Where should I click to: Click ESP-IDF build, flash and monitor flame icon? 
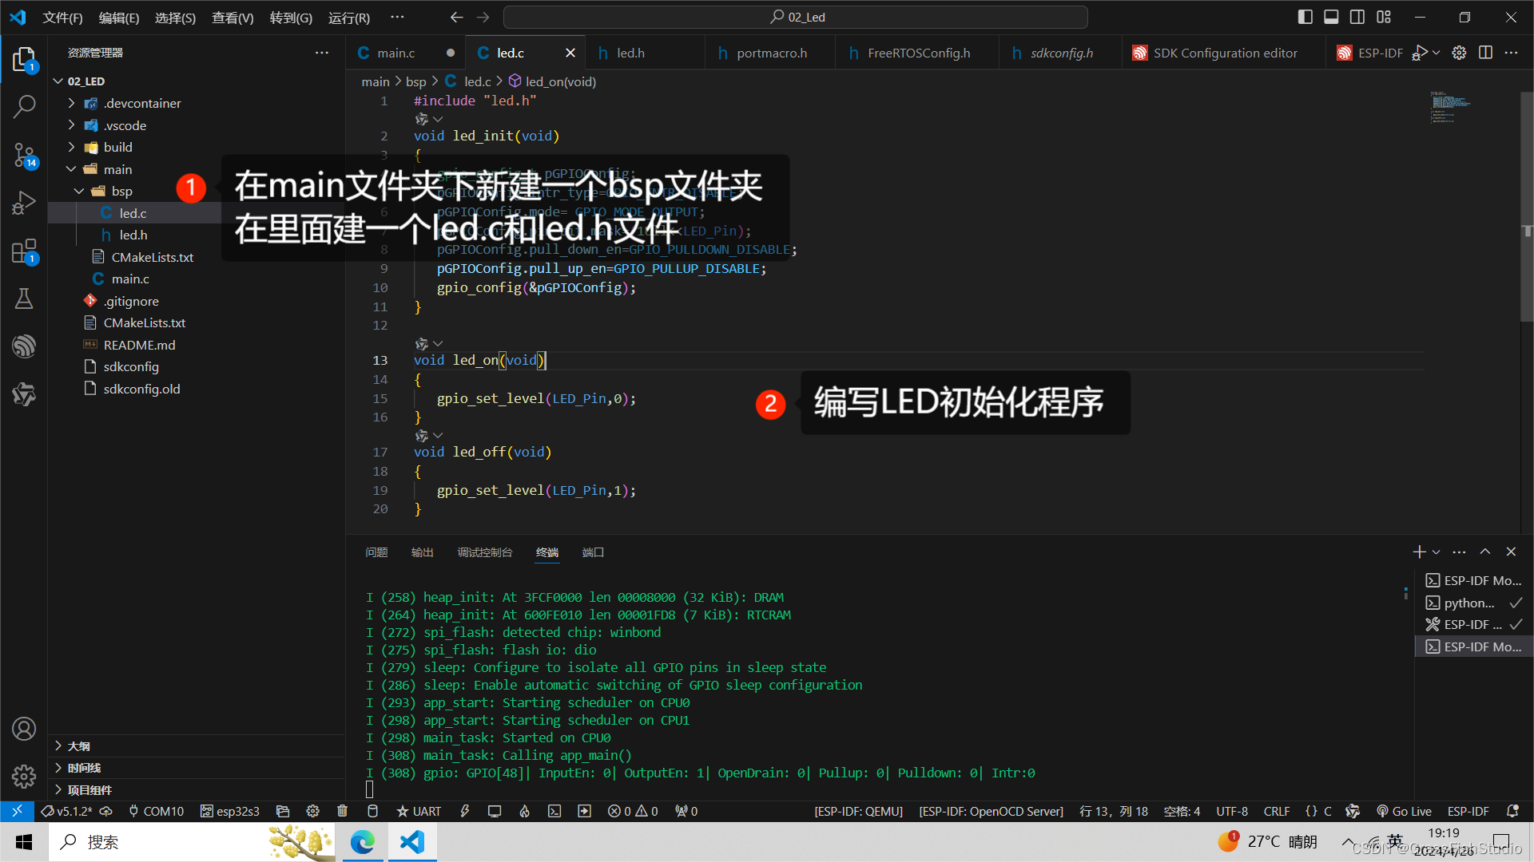[x=524, y=811]
